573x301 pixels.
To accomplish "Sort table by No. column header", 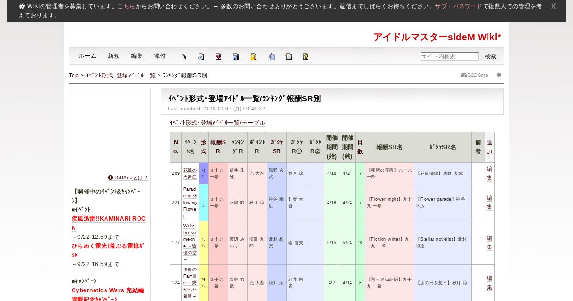I will (x=176, y=147).
